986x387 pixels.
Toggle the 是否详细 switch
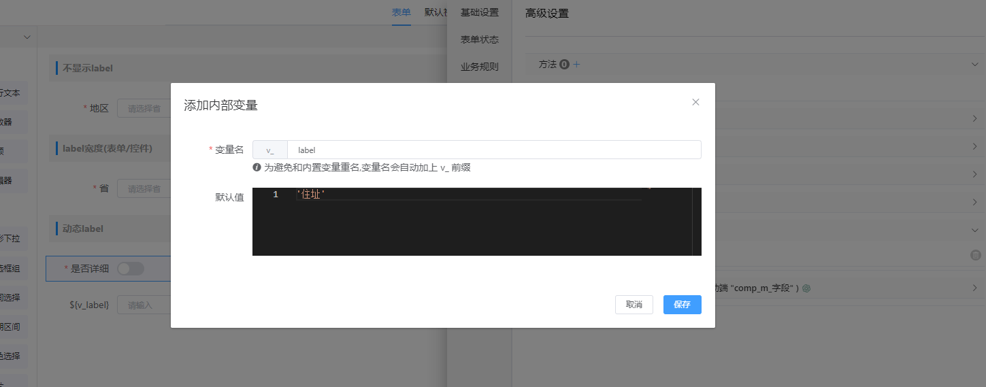131,269
